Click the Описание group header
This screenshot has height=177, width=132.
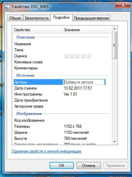(x=26, y=37)
